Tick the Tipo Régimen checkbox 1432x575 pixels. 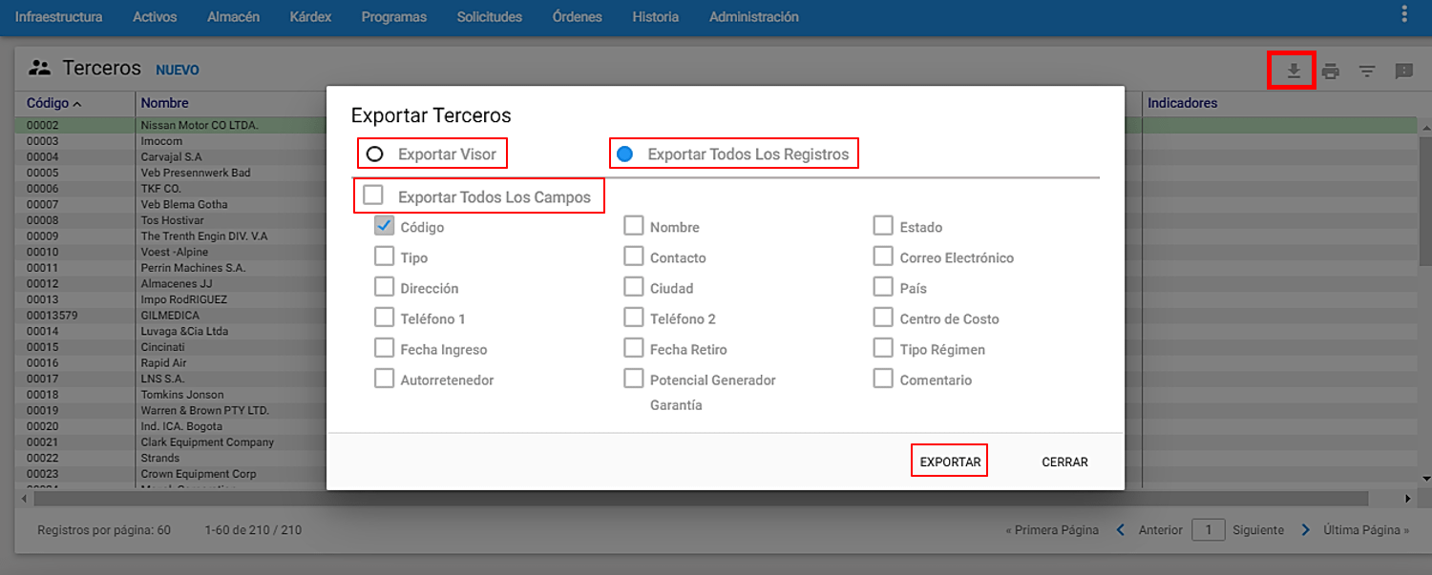tap(883, 348)
